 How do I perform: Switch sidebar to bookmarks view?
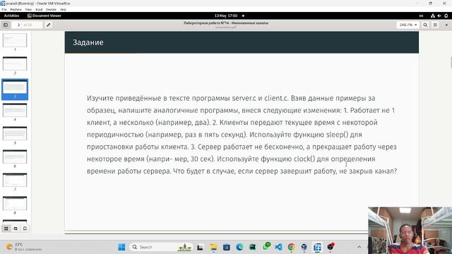(25, 229)
